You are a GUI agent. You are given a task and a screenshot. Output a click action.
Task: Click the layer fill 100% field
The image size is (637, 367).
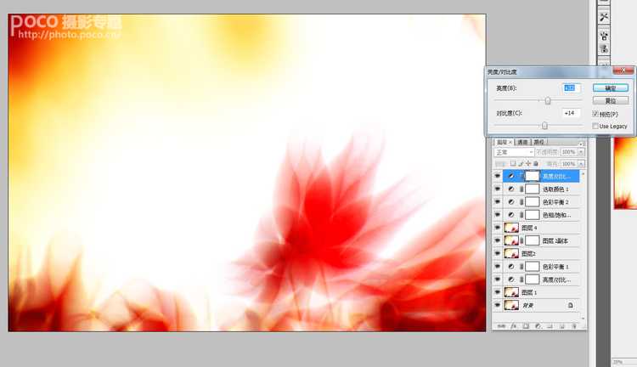pyautogui.click(x=568, y=164)
